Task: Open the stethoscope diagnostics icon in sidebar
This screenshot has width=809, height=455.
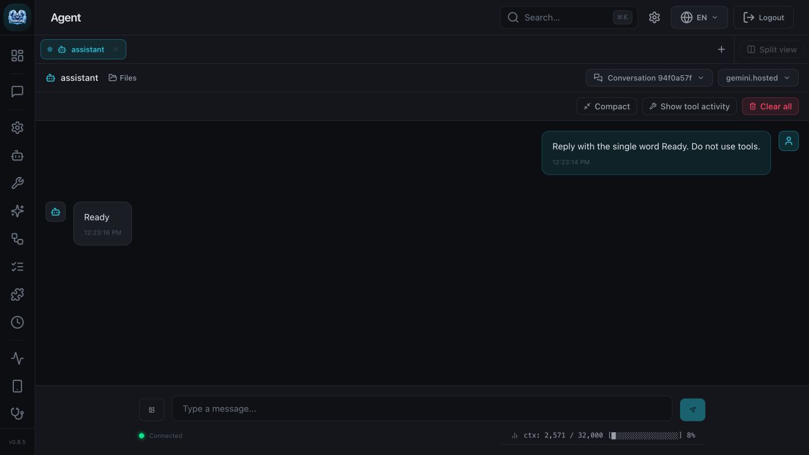Action: tap(17, 414)
